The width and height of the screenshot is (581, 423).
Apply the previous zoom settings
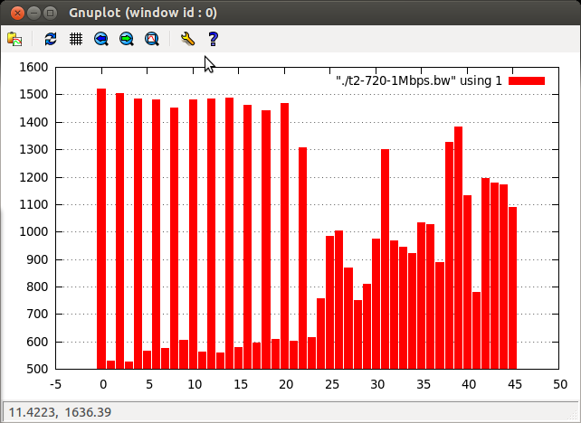tap(101, 39)
